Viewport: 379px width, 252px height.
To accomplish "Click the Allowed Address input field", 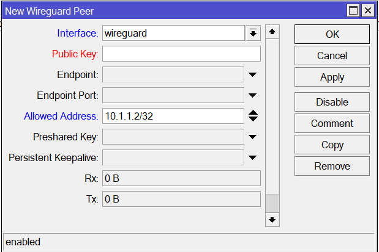I will pos(173,116).
